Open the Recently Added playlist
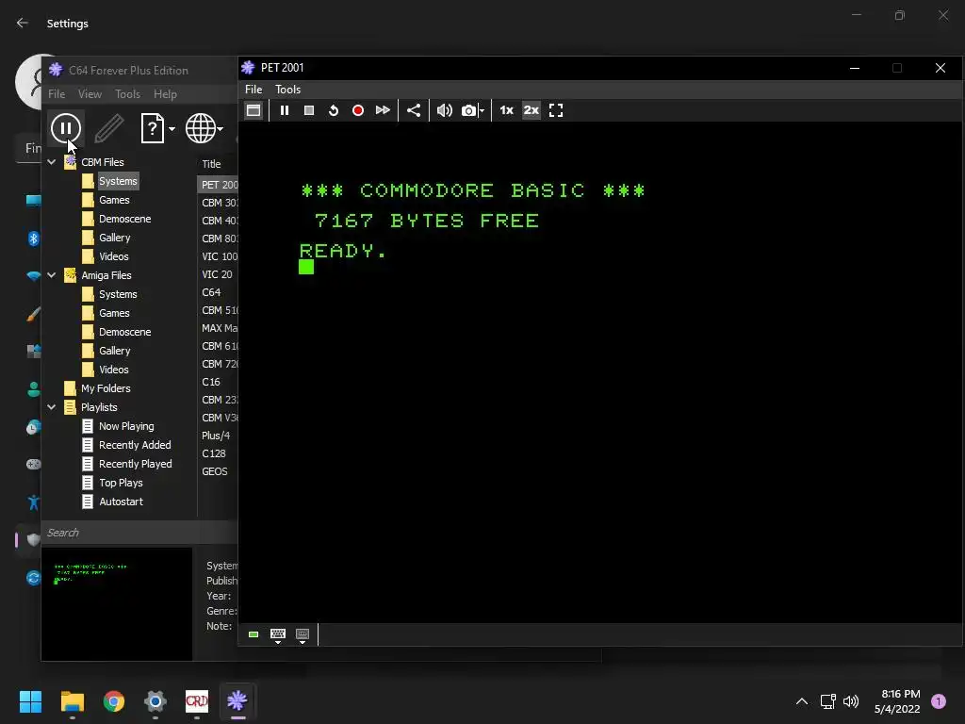Viewport: 965px width, 724px height. coord(135,445)
